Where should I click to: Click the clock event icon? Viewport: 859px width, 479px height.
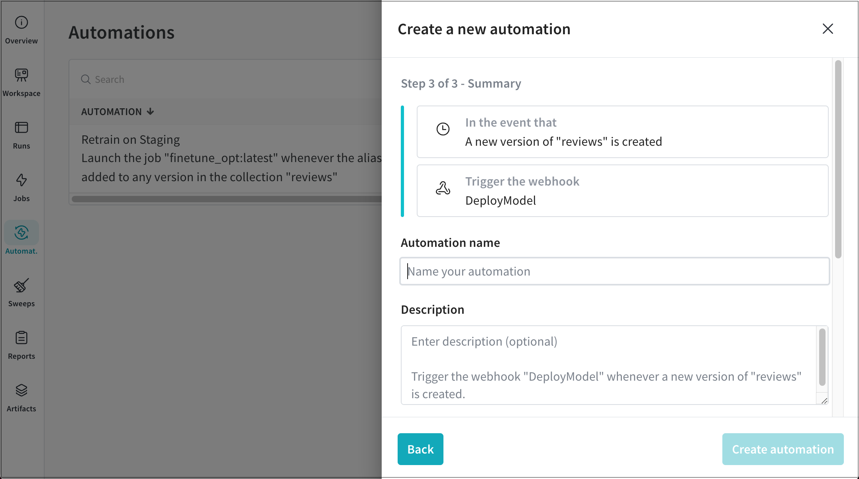click(x=443, y=129)
